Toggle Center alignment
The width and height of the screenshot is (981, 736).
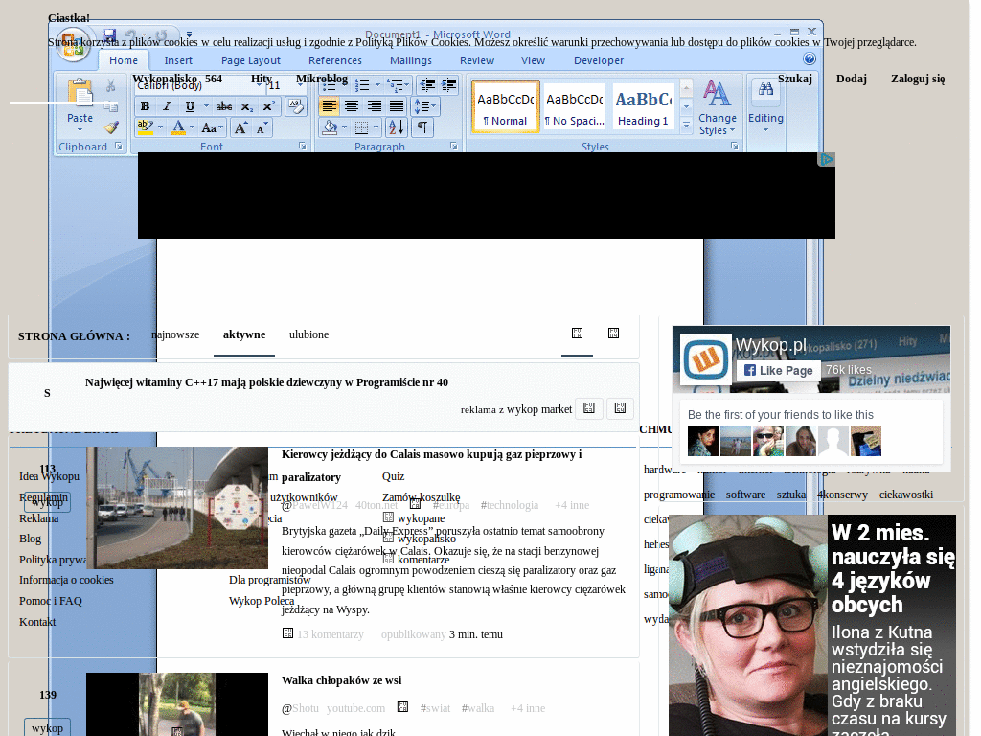tap(352, 105)
